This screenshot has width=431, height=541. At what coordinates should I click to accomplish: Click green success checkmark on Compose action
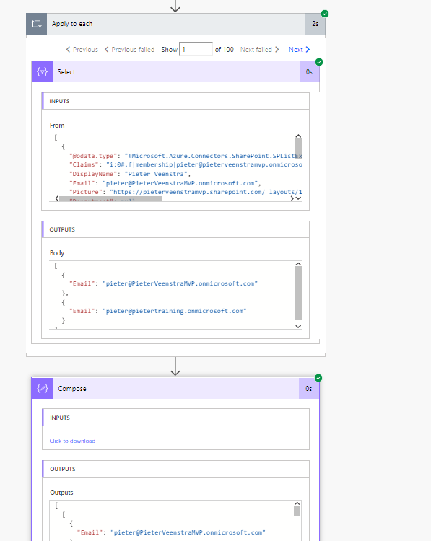click(x=318, y=378)
